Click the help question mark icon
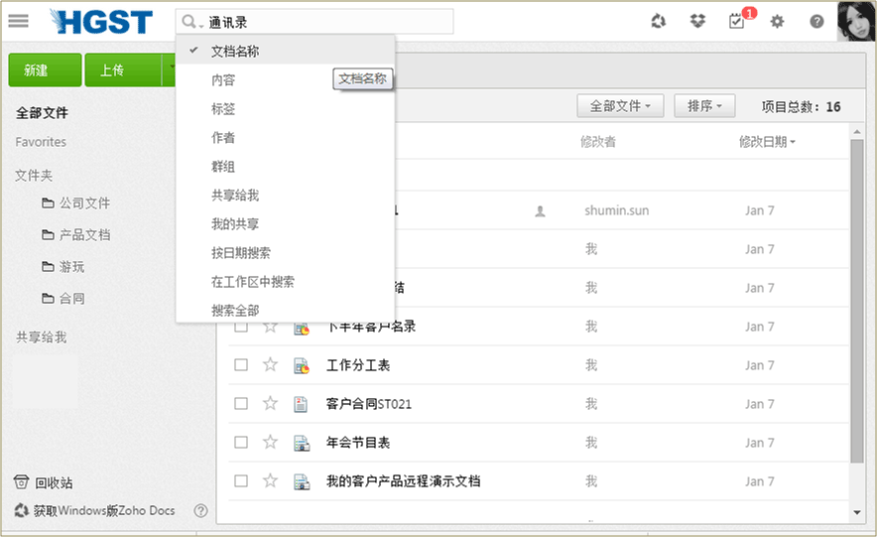Viewport: 877px width, 537px height. [816, 21]
